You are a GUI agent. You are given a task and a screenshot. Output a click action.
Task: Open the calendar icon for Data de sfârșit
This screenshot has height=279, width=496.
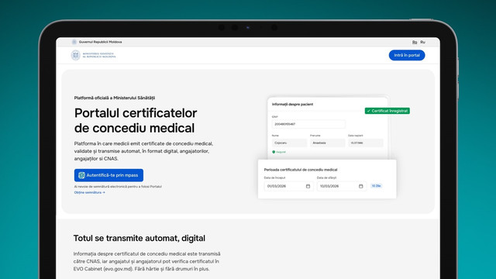coord(360,186)
